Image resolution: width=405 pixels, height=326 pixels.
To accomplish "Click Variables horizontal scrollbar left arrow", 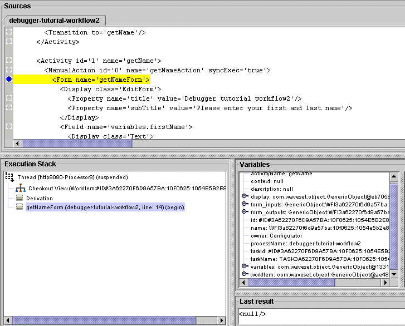I will (243, 283).
